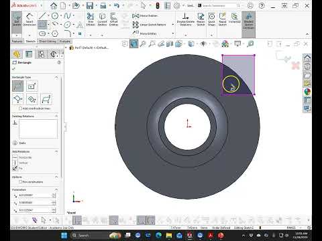Screen dimensions: 322x241
Task: Choose Corner Rectangle type in panel
Action: click(x=17, y=86)
